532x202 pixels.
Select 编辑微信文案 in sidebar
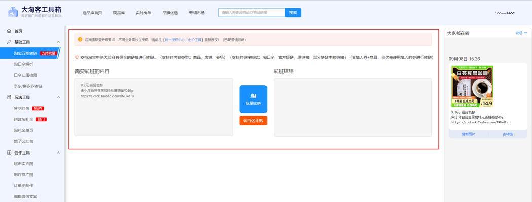[25, 196]
